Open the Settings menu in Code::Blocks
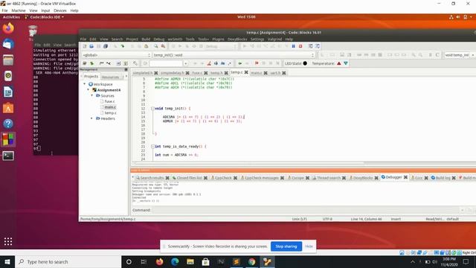The width and height of the screenshot is (476, 268). pyautogui.click(x=257, y=39)
